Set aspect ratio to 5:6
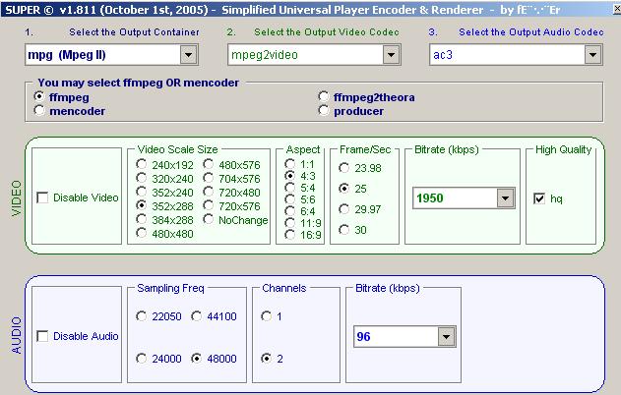 290,198
